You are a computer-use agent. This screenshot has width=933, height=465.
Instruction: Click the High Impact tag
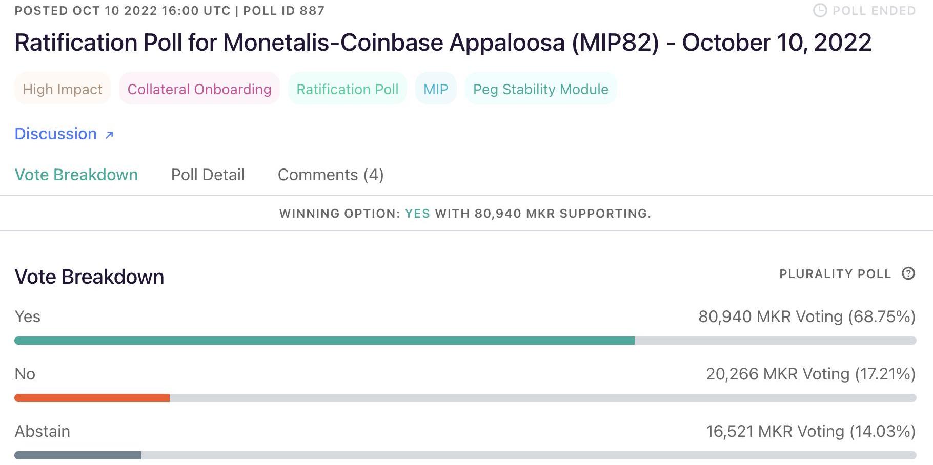coord(63,89)
